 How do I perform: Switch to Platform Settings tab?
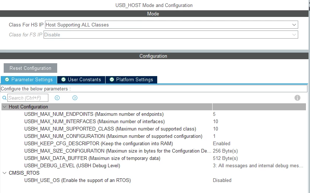(x=131, y=80)
